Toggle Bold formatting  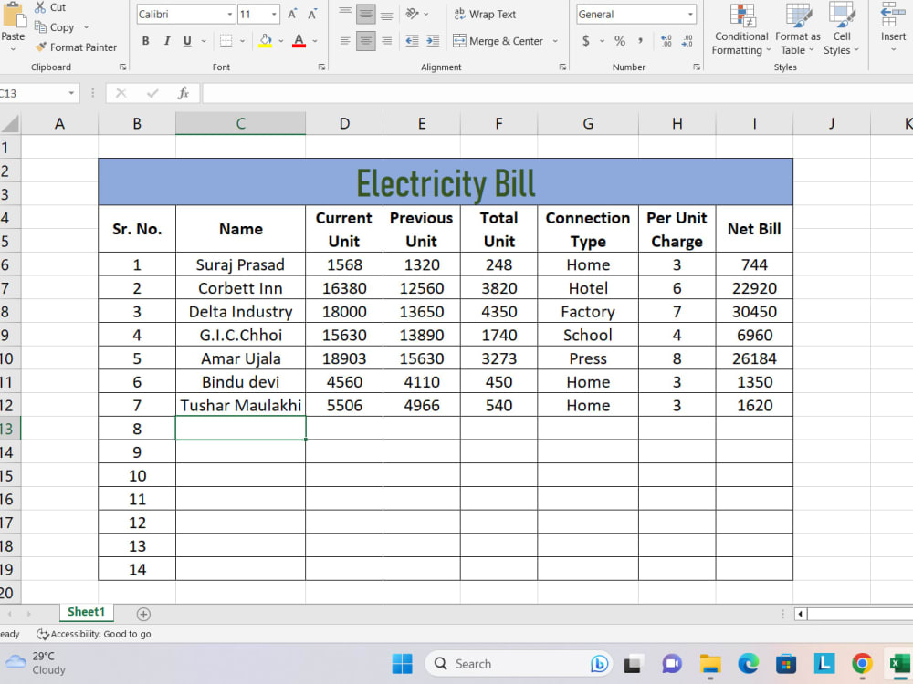pyautogui.click(x=145, y=41)
